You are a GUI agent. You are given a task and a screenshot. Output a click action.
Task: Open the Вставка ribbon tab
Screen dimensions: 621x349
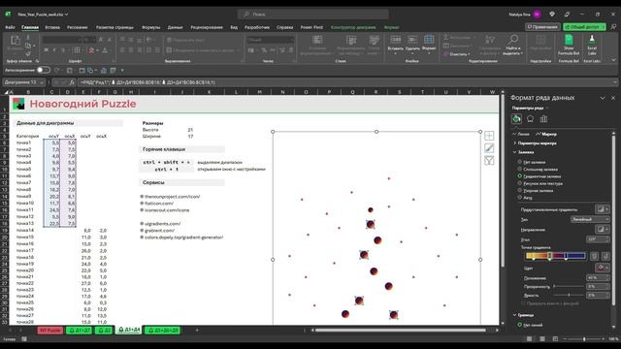click(52, 27)
